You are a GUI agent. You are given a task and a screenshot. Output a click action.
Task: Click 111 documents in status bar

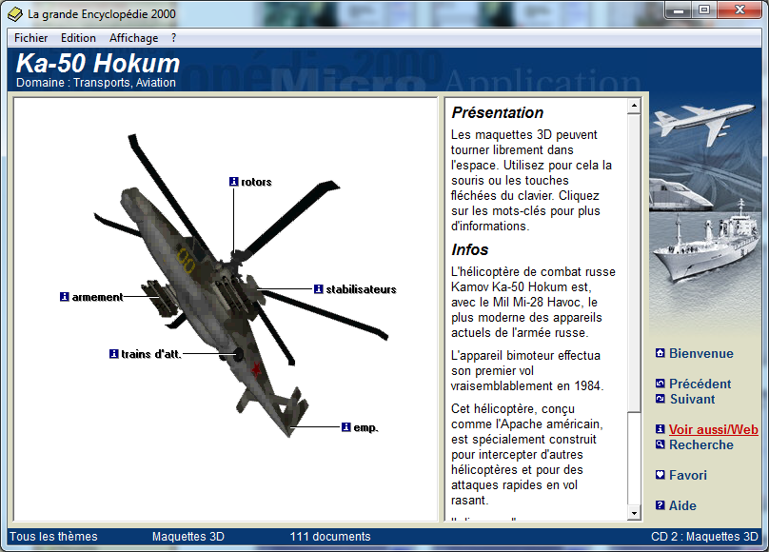(330, 537)
